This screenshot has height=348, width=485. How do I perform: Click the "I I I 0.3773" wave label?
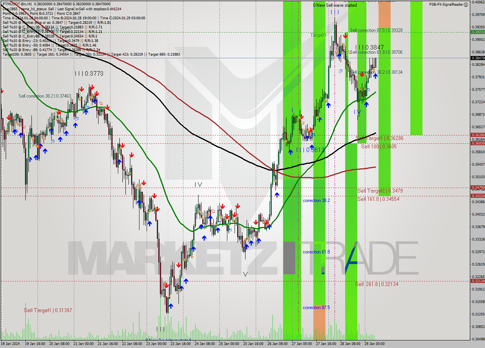click(x=89, y=73)
